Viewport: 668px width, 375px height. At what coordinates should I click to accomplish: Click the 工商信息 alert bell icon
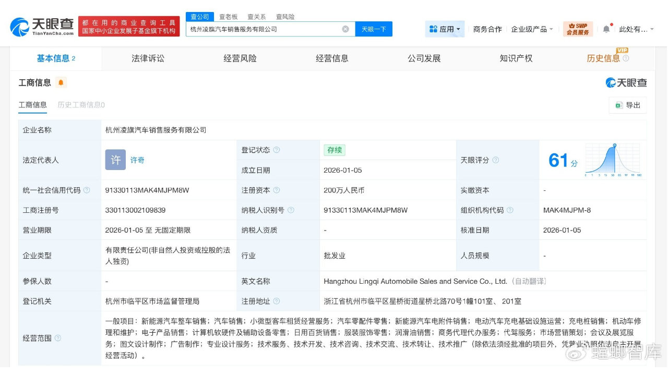pos(61,81)
